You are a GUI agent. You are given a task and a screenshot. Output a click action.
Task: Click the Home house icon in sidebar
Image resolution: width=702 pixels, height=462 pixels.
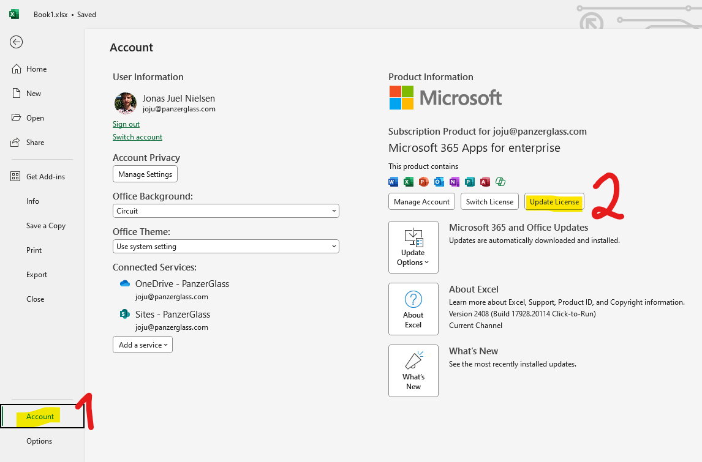click(x=16, y=69)
